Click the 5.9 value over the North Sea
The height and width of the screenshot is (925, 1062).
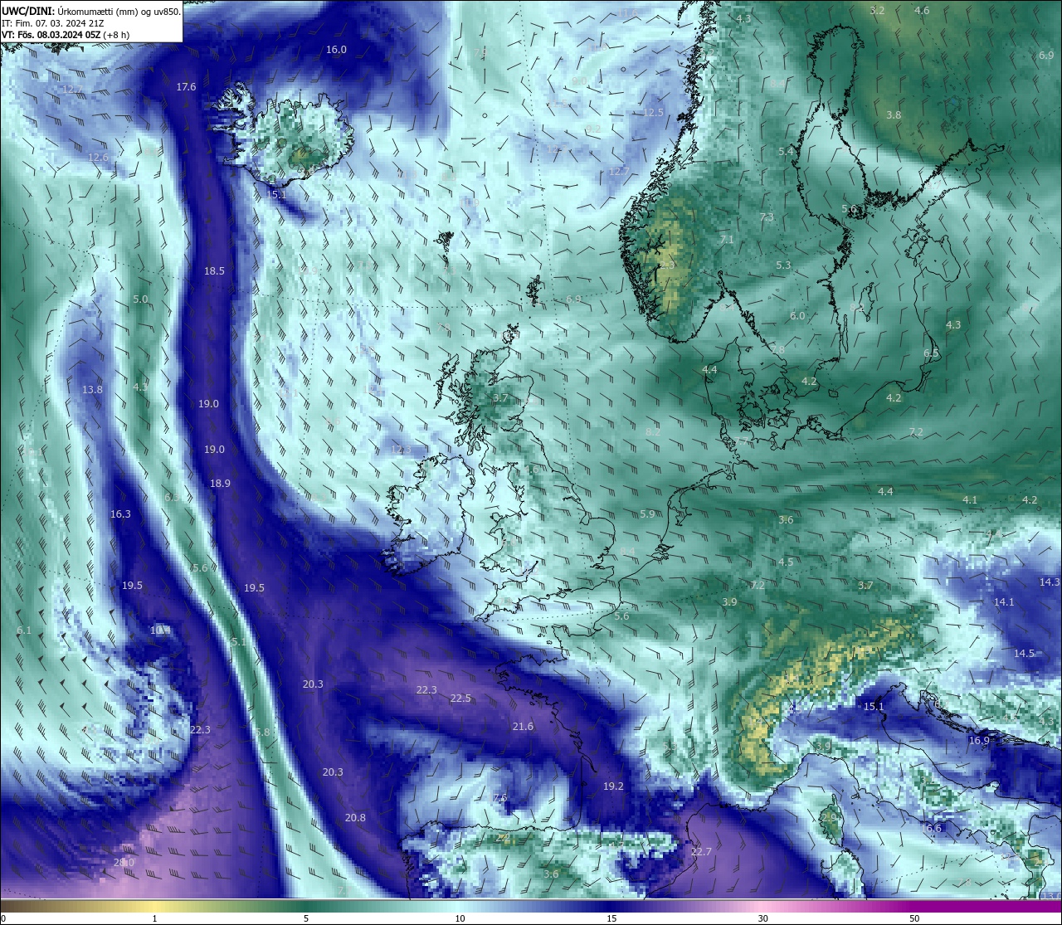(x=647, y=514)
